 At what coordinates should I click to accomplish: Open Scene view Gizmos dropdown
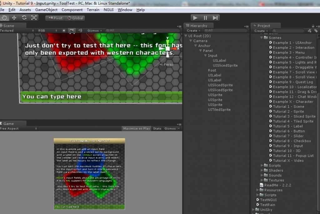coord(94,31)
